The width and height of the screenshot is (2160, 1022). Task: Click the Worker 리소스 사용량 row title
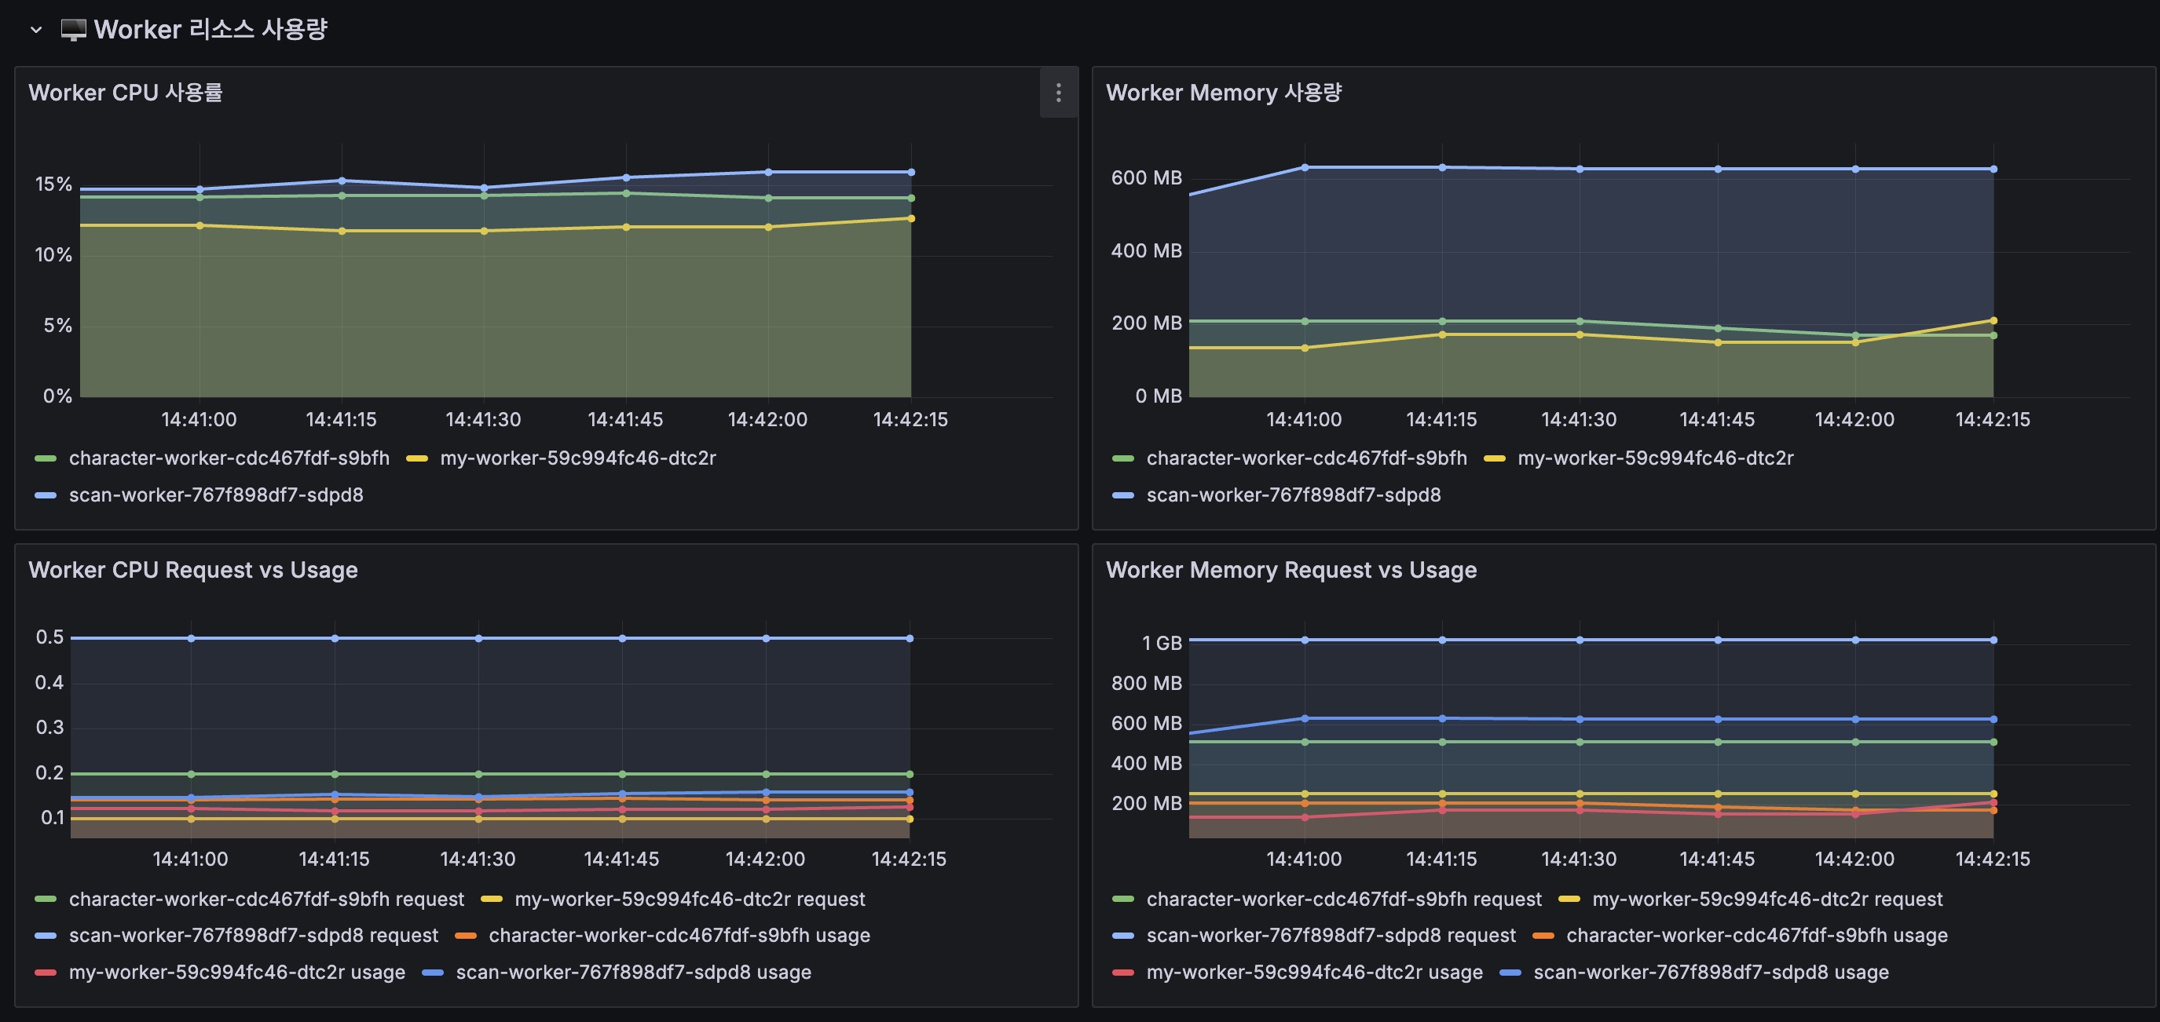click(x=211, y=30)
